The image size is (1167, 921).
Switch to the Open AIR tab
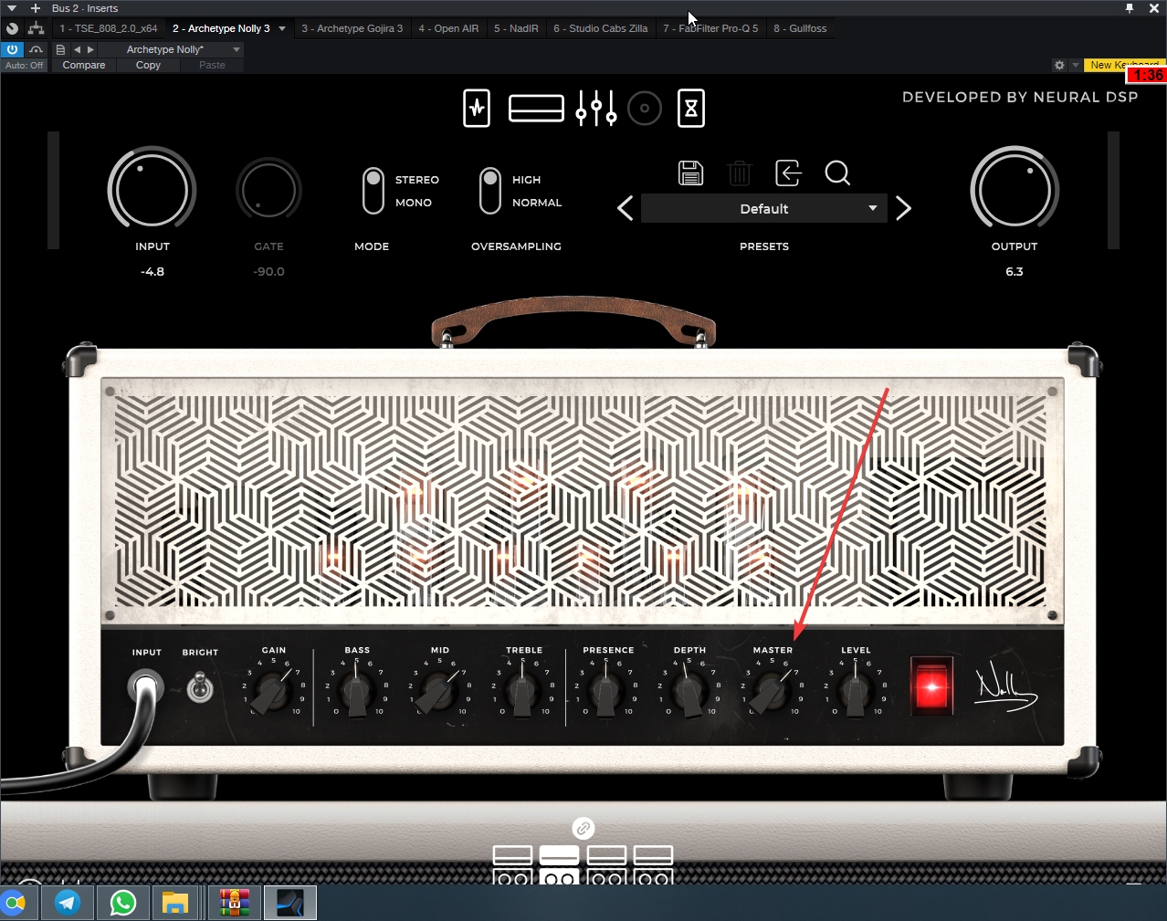point(448,28)
